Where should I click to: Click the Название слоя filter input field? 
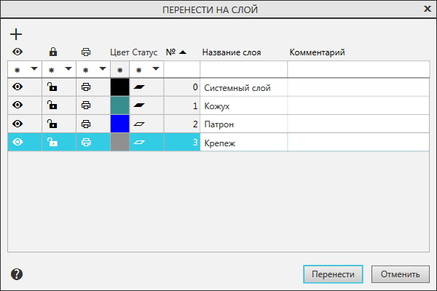[243, 69]
